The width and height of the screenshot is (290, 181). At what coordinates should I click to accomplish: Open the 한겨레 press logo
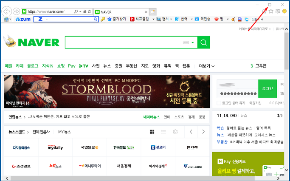[x=192, y=147]
